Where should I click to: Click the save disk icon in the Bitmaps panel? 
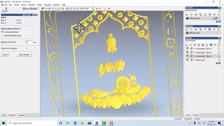click(x=196, y=29)
